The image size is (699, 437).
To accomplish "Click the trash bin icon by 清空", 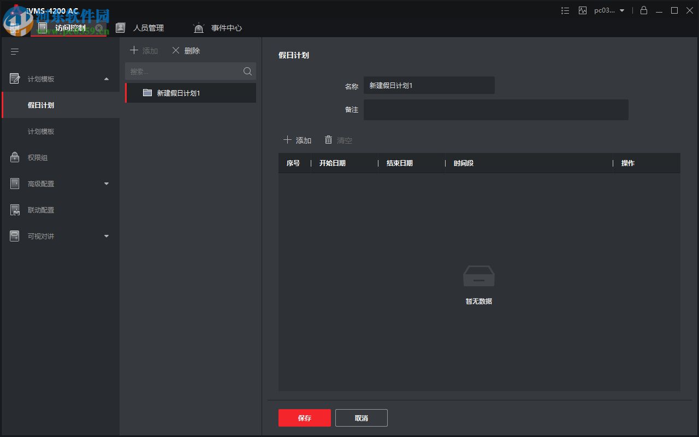I will [328, 140].
